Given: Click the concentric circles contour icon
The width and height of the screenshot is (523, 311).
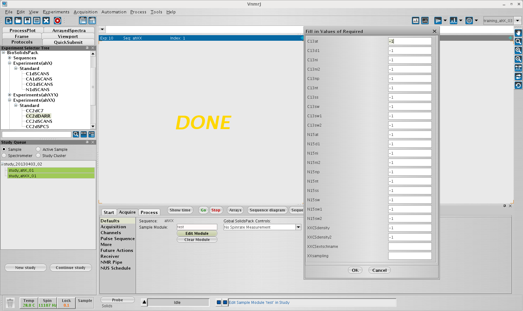Looking at the screenshot, I should click(x=469, y=21).
